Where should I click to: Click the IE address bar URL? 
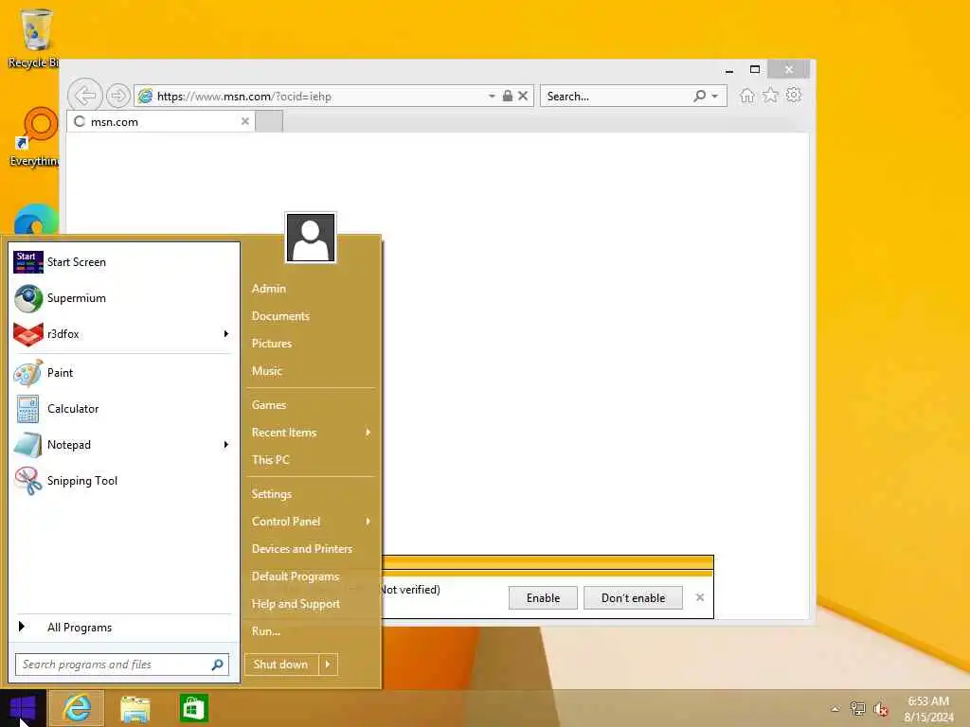(244, 97)
